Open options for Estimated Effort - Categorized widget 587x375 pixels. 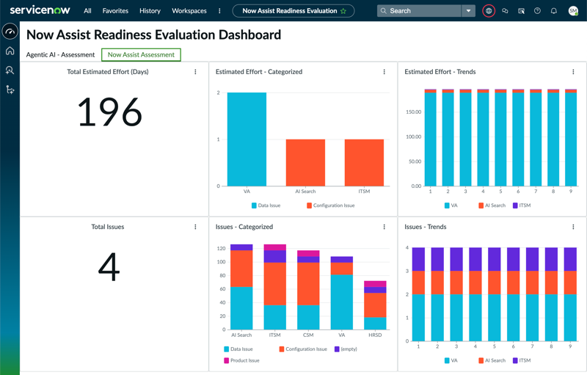pyautogui.click(x=384, y=72)
